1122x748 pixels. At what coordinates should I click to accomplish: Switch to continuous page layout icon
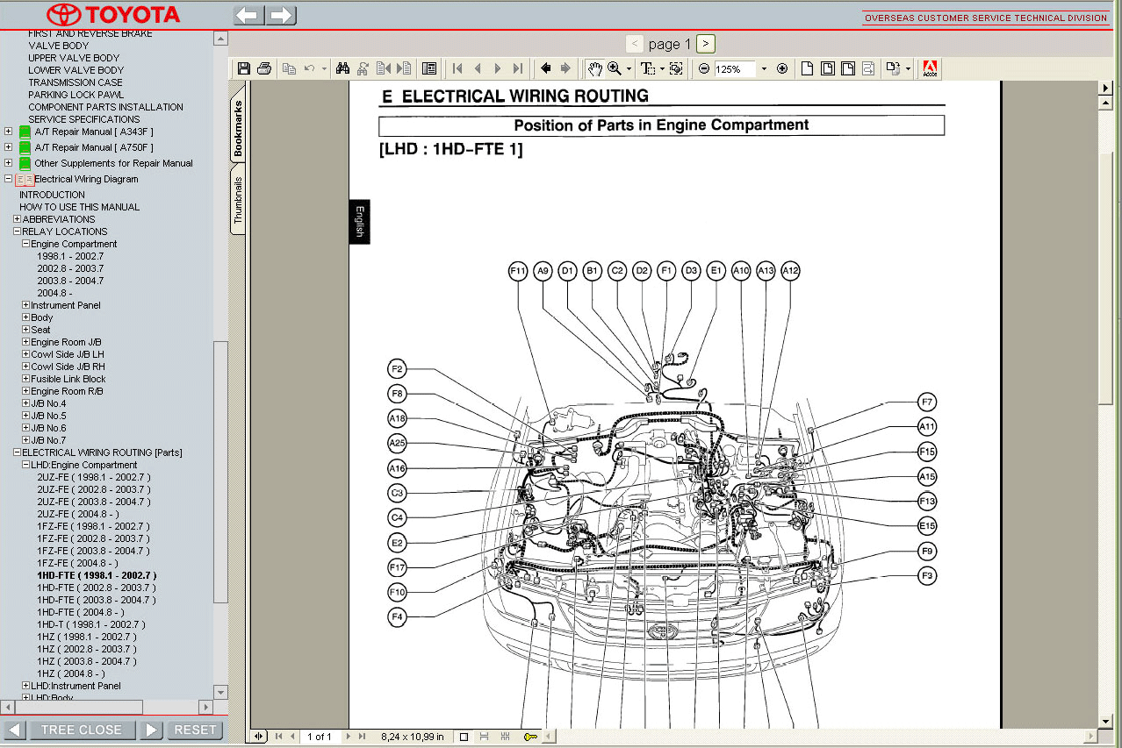pyautogui.click(x=485, y=737)
